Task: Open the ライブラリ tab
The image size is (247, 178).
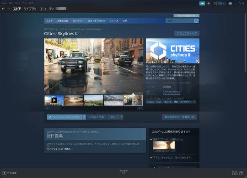Action: [30, 9]
